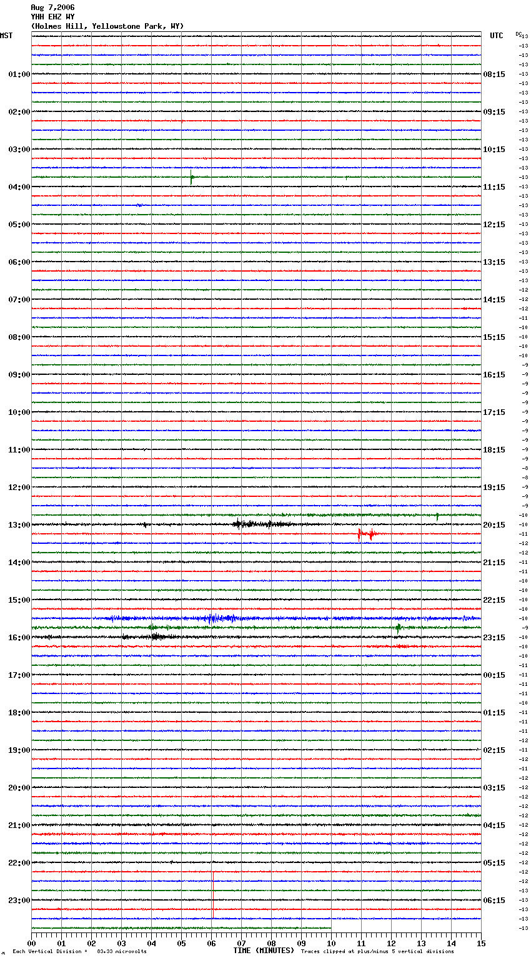Click the '23:15' UTC time label
Screen dimensions: 531x960
[494, 638]
